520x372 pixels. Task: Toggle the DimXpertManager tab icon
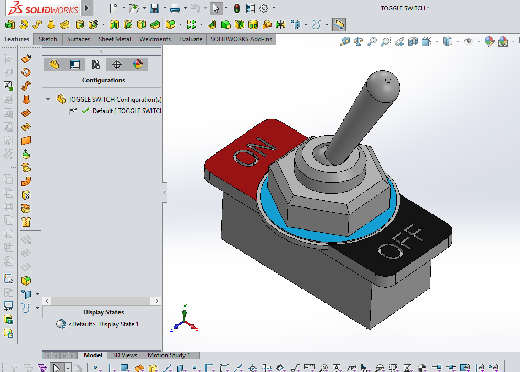(x=116, y=64)
